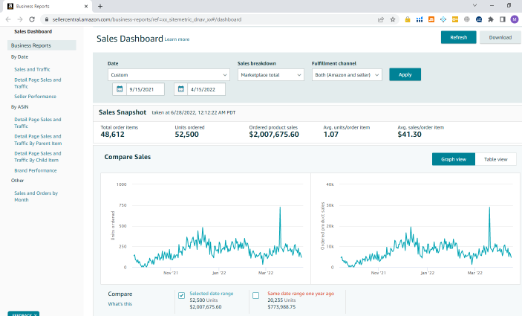
Task: Open the purple M profile avatar
Action: pos(515,19)
